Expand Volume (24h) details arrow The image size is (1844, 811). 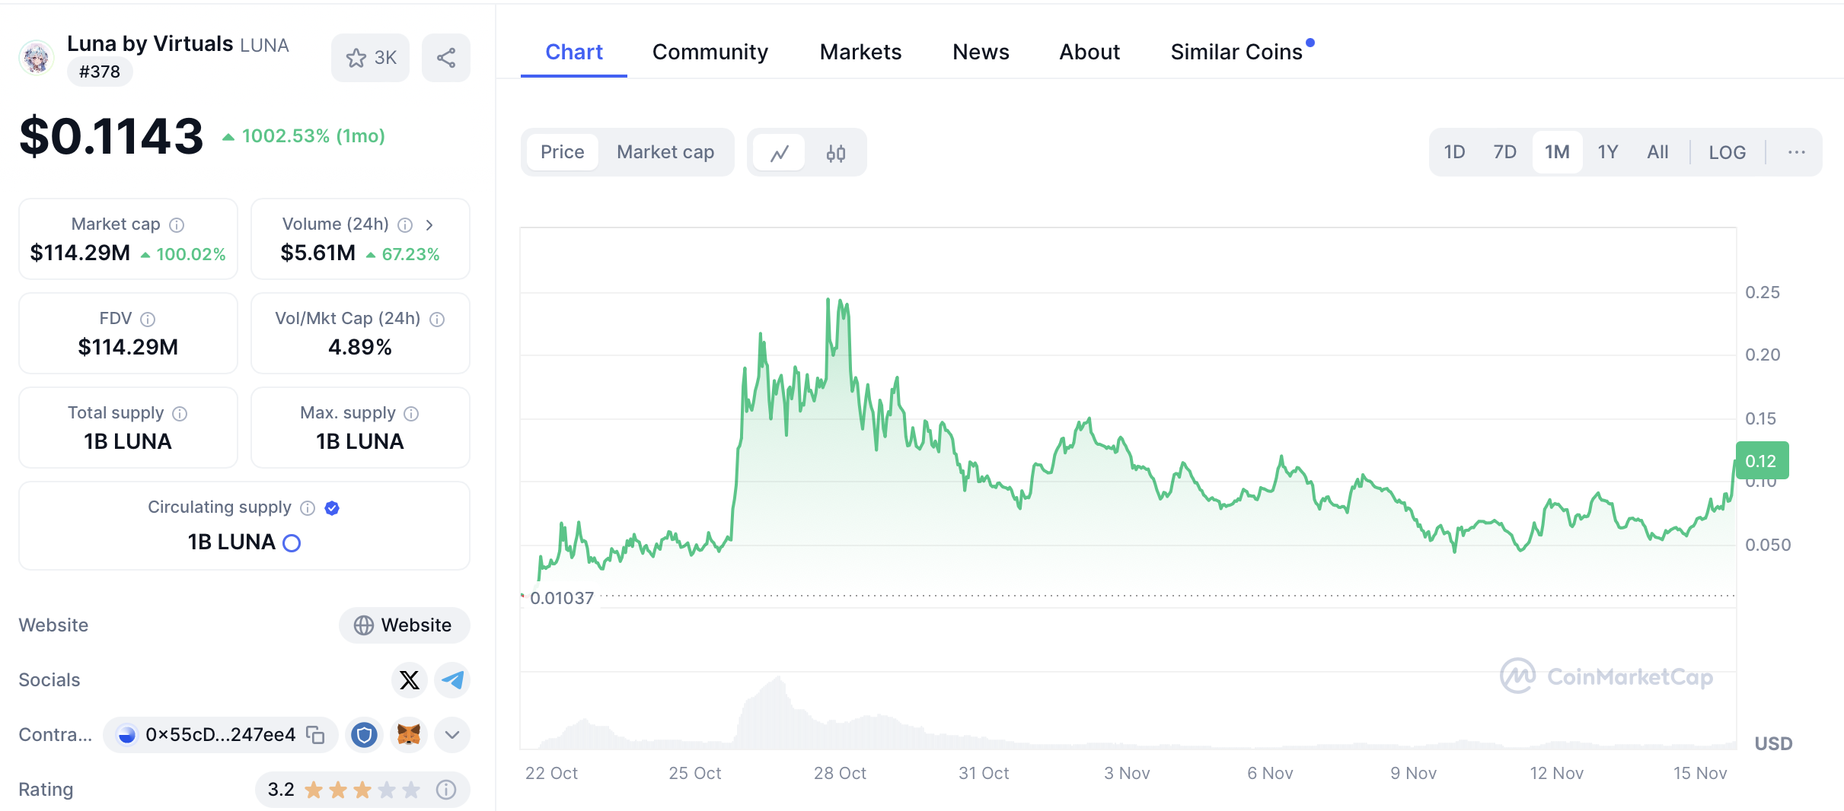[429, 224]
